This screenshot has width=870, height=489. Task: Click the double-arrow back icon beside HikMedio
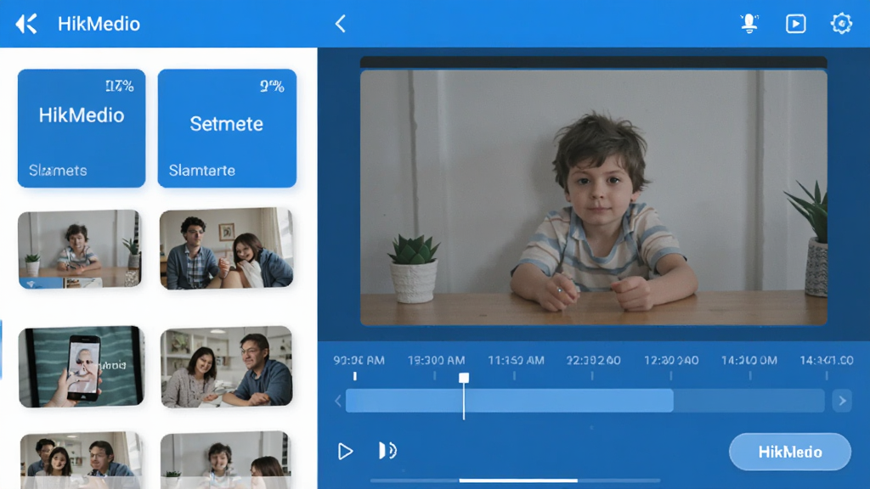pyautogui.click(x=26, y=24)
